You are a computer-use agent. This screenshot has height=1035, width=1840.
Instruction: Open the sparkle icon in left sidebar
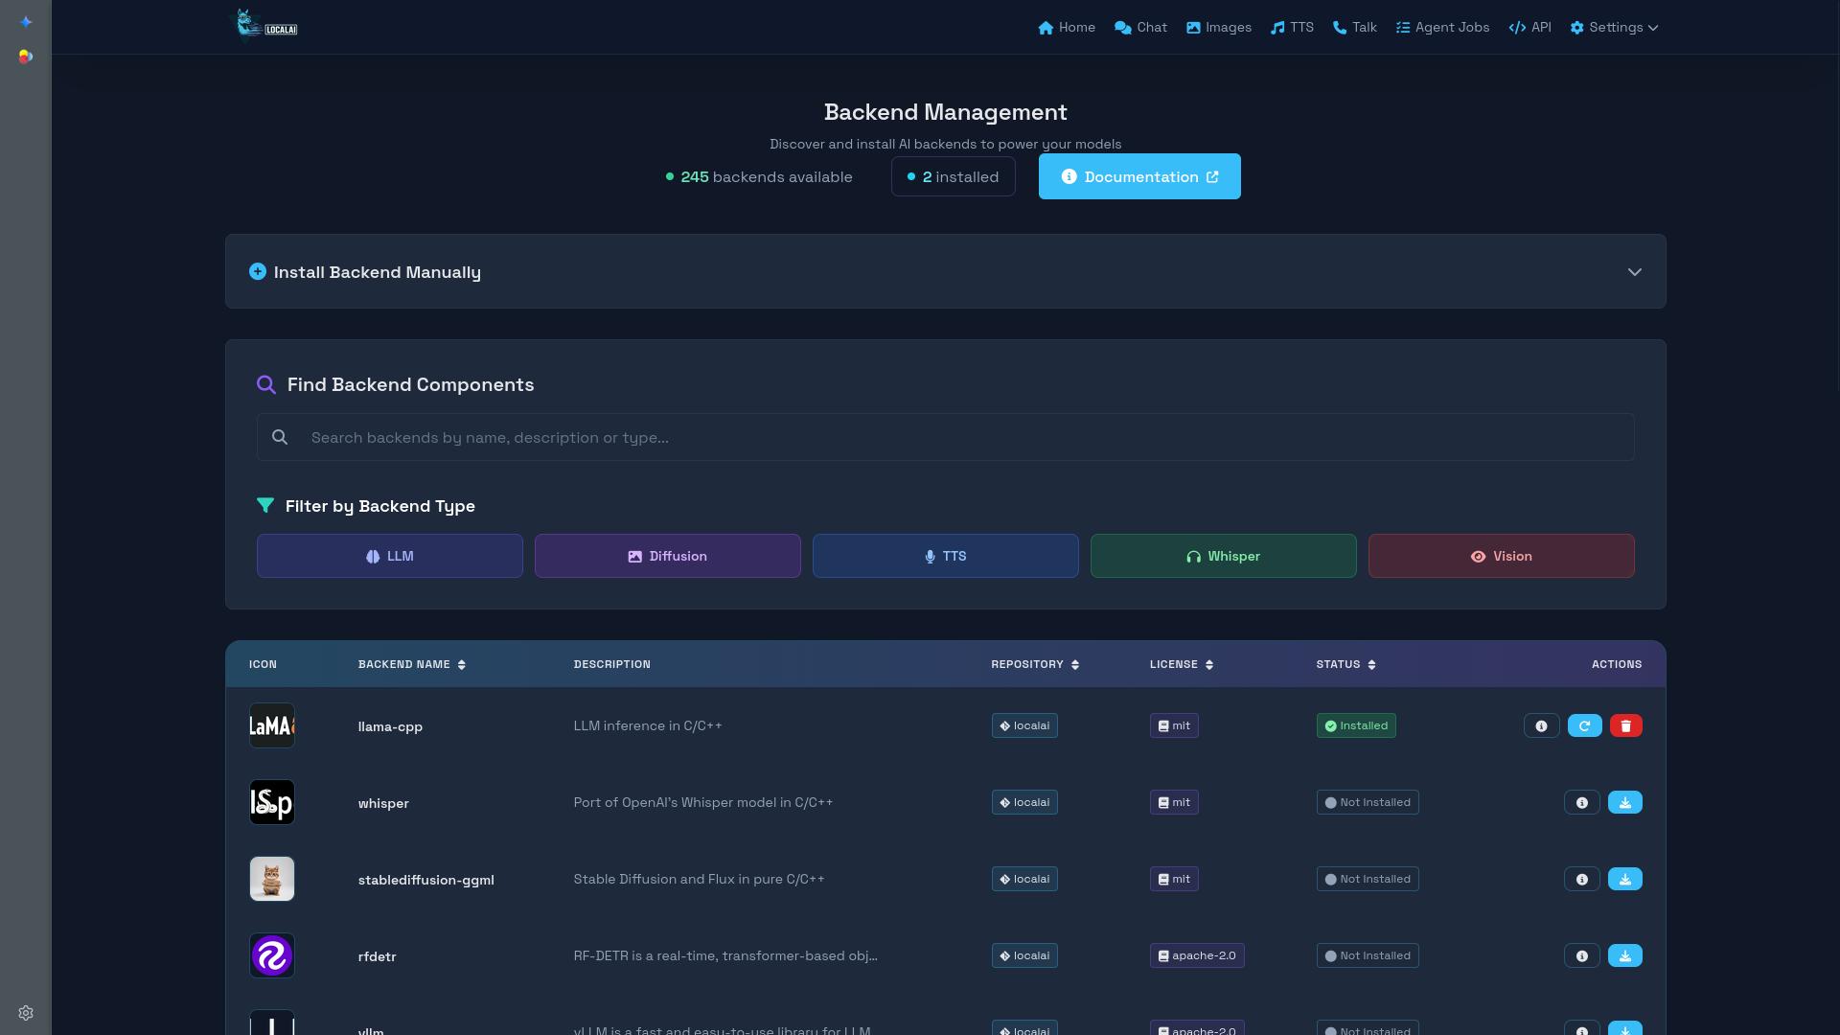tap(26, 21)
